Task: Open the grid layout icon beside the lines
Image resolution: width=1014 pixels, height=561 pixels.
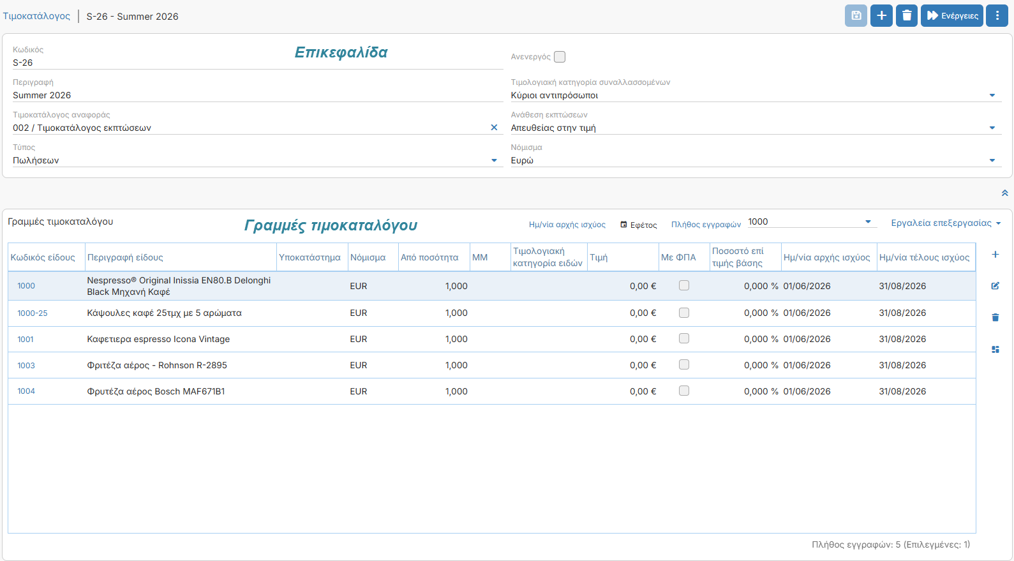Action: 995,349
